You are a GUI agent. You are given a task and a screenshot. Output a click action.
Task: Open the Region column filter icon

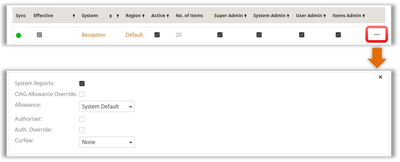[x=143, y=16]
